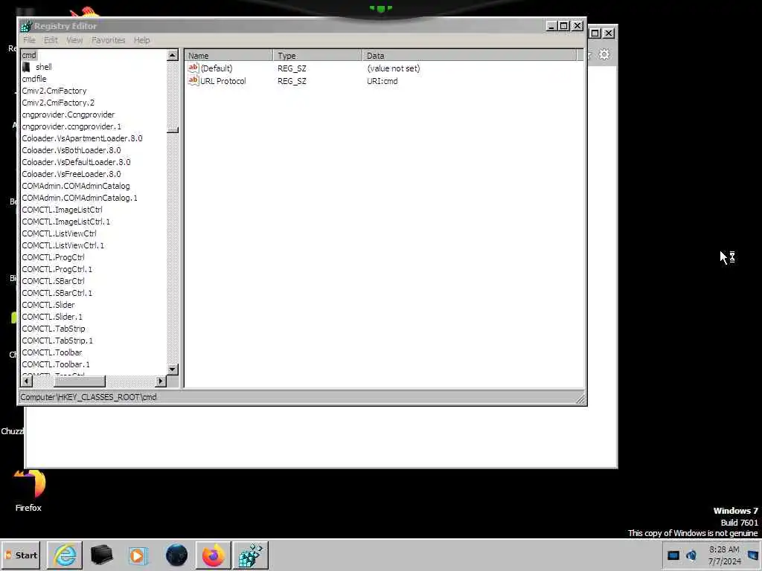This screenshot has height=571, width=762.
Task: Select the COMCTL.SBarCtrl.1 key
Action: click(57, 293)
